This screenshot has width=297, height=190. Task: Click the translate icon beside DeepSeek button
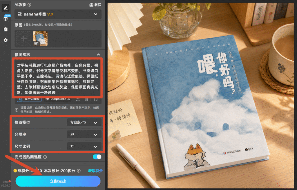coord(78,99)
